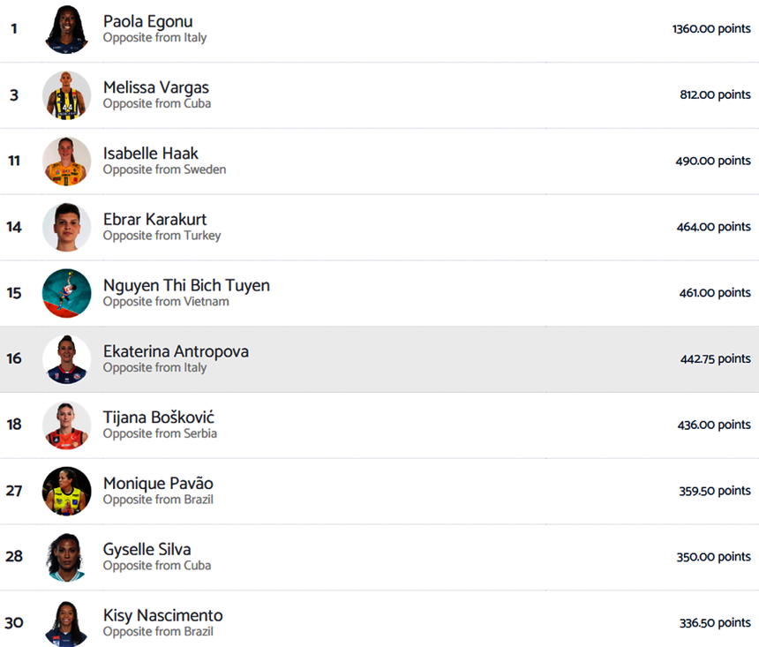
Task: Select the 350.00 points value
Action: point(714,557)
